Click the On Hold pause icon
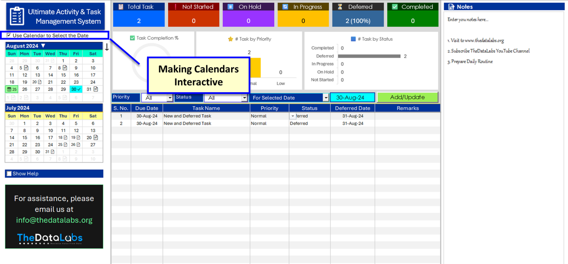This screenshot has height=264, width=568. [230, 7]
